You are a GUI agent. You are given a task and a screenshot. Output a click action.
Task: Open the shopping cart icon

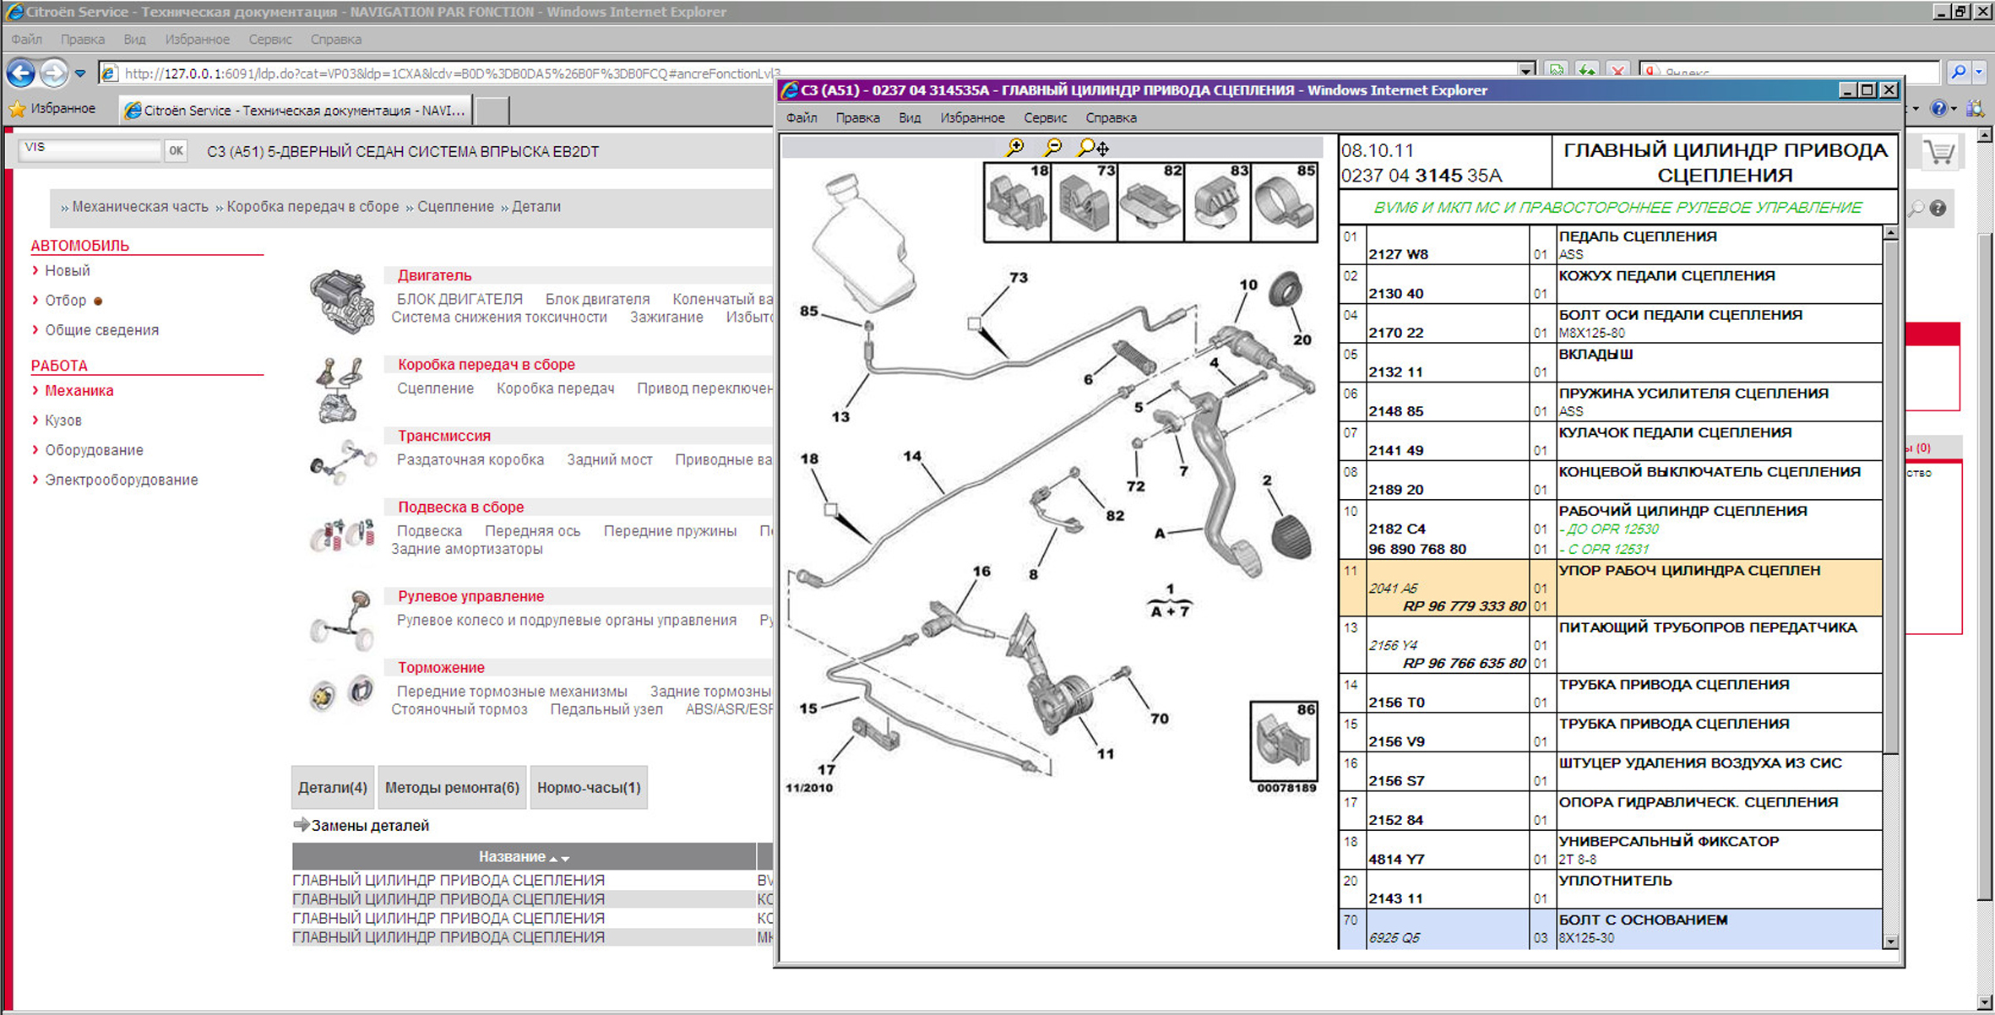coord(1939,153)
